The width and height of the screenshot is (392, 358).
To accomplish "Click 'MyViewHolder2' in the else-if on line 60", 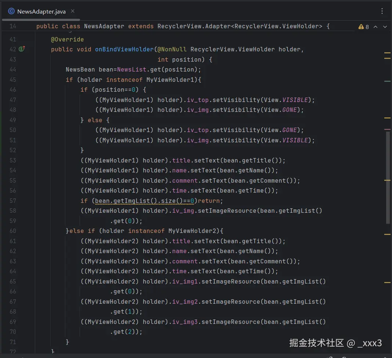I will (x=192, y=231).
